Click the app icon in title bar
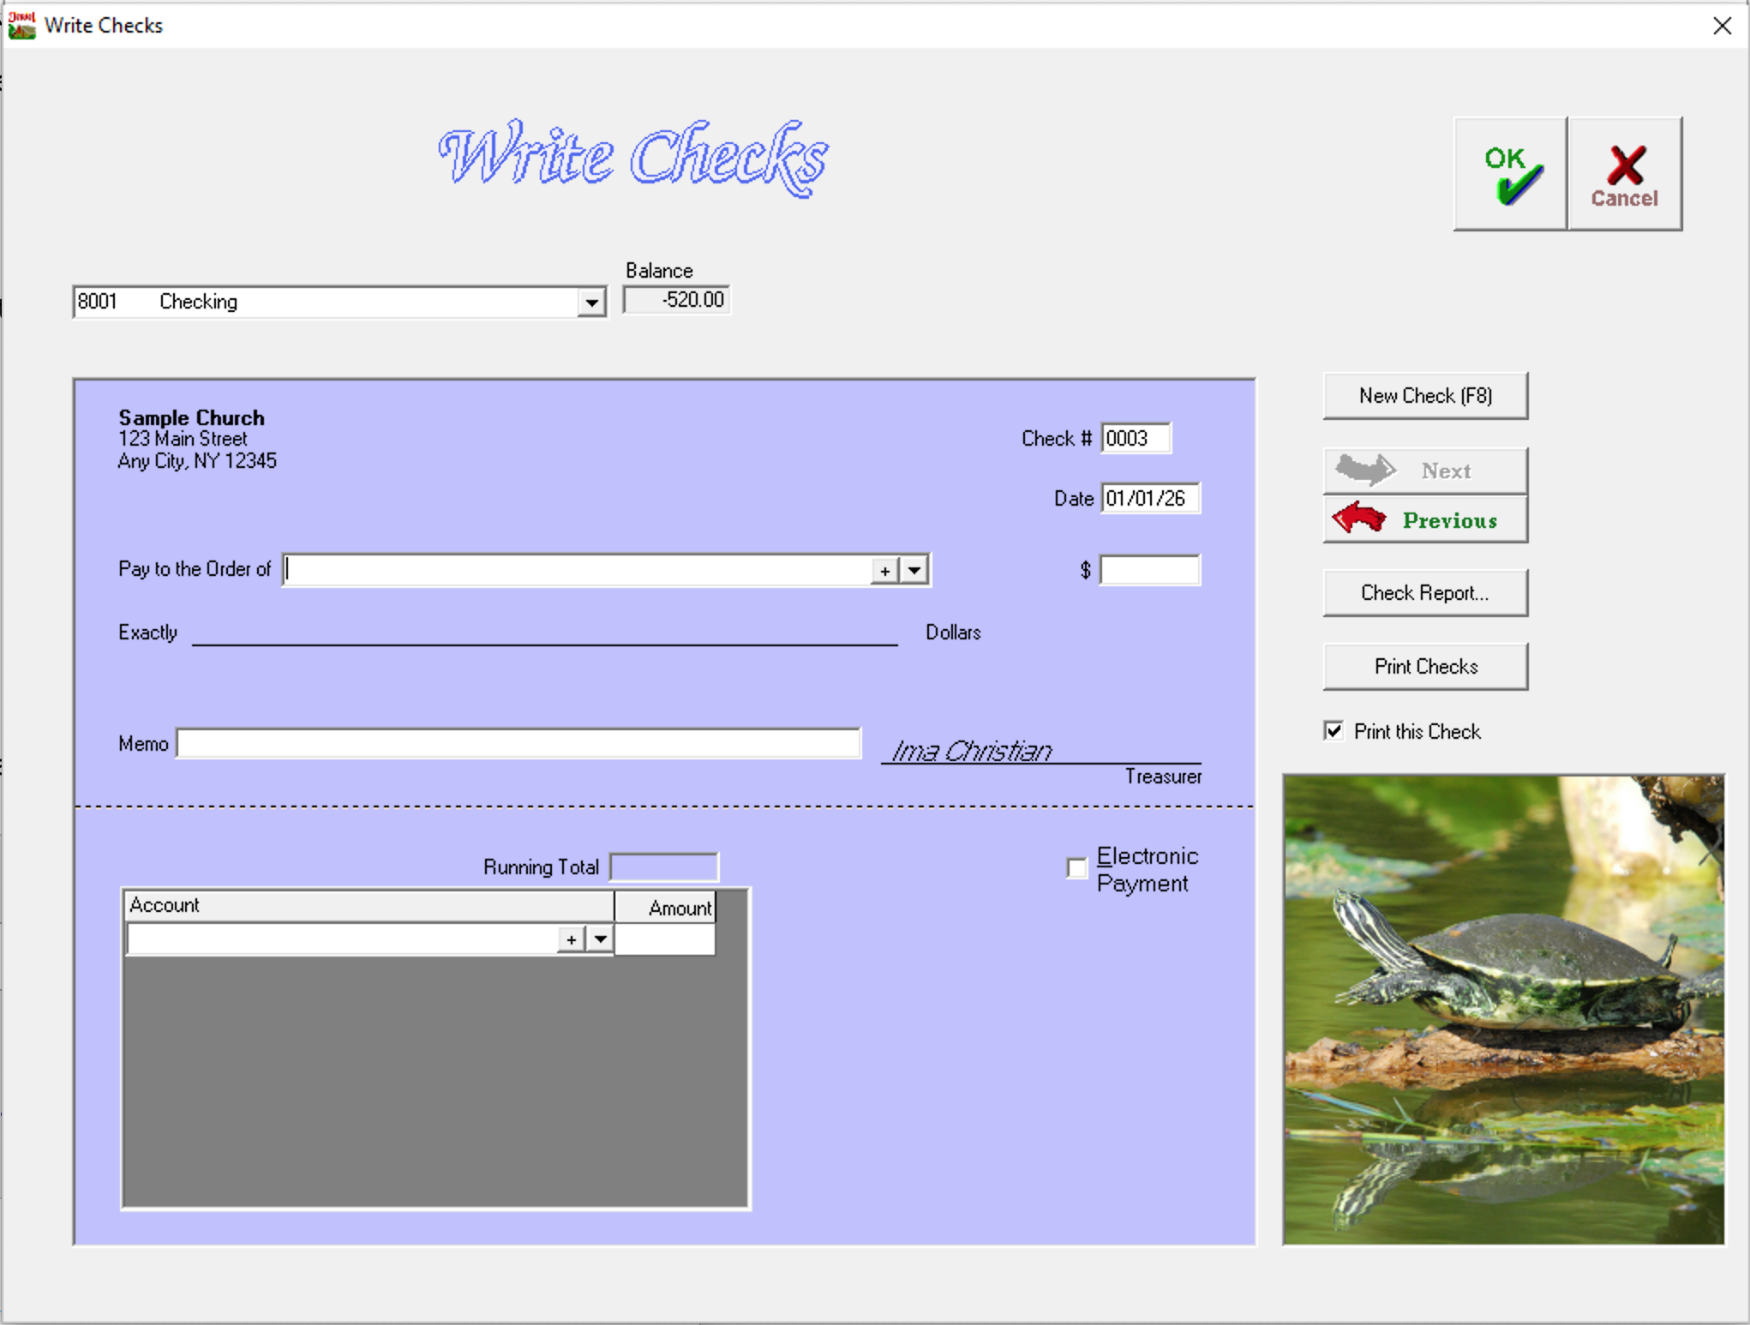The height and width of the screenshot is (1325, 1750). pos(21,25)
